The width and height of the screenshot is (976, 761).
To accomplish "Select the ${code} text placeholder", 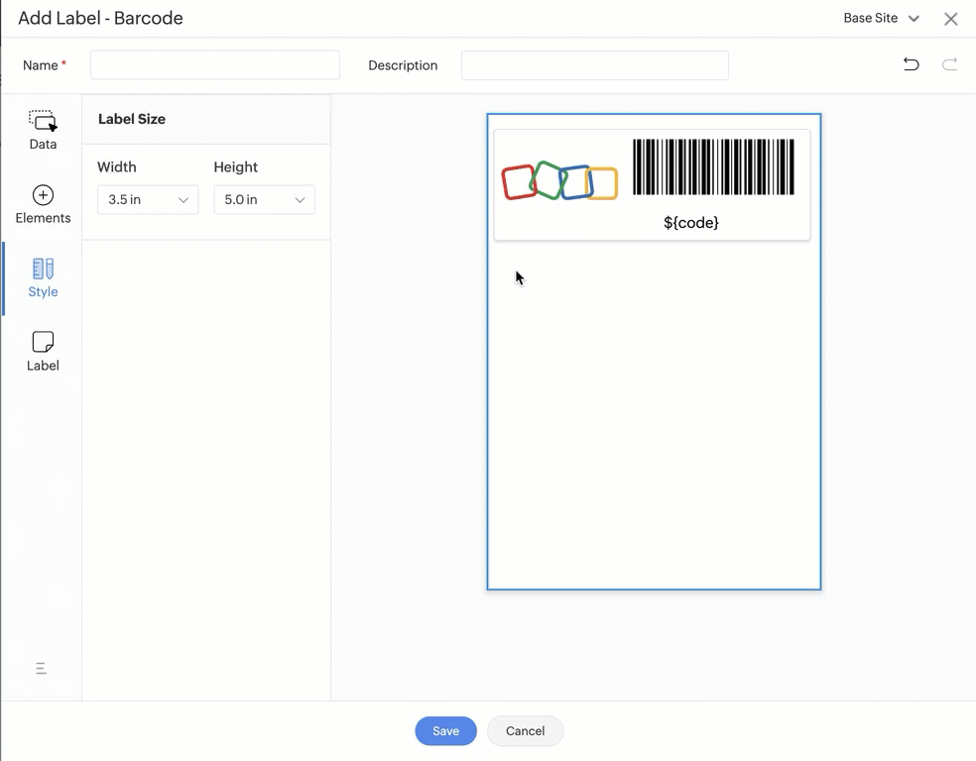I will coord(691,223).
